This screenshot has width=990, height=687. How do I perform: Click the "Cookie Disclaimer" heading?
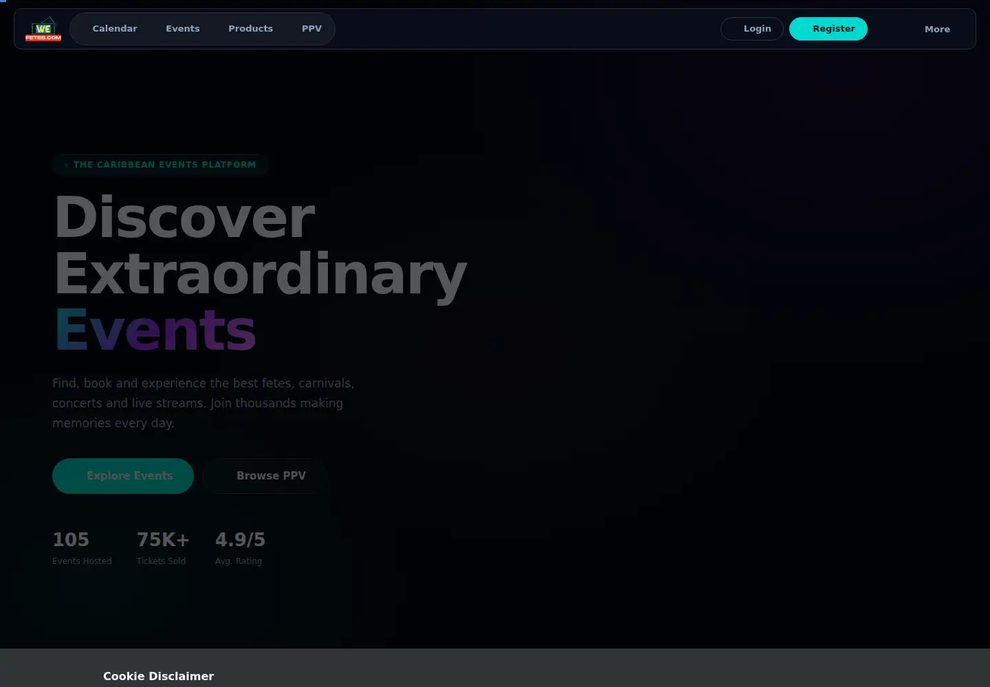tap(158, 677)
